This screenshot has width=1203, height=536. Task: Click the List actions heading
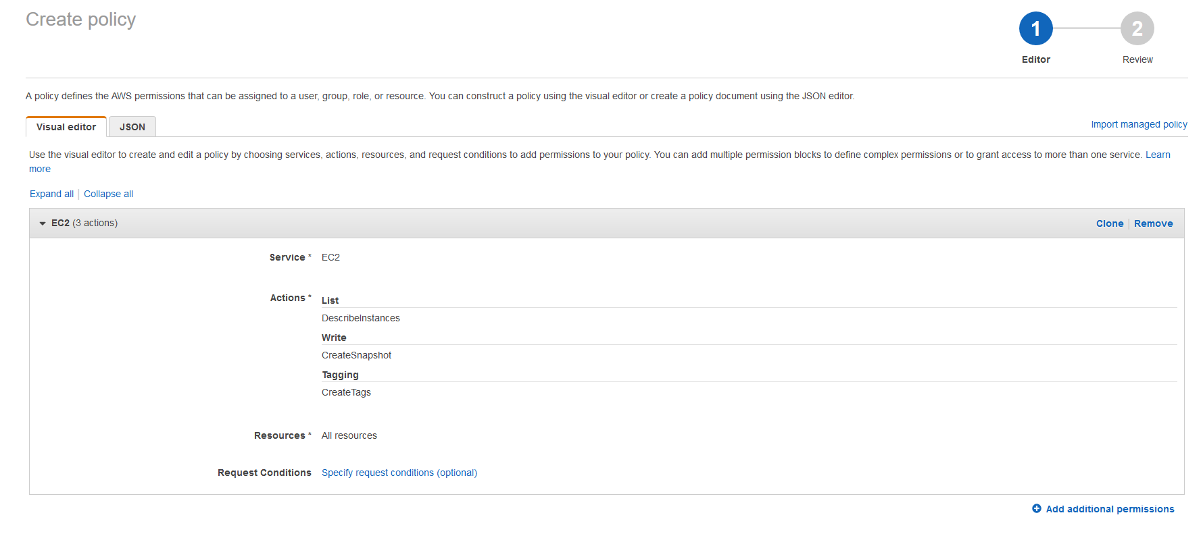click(330, 300)
